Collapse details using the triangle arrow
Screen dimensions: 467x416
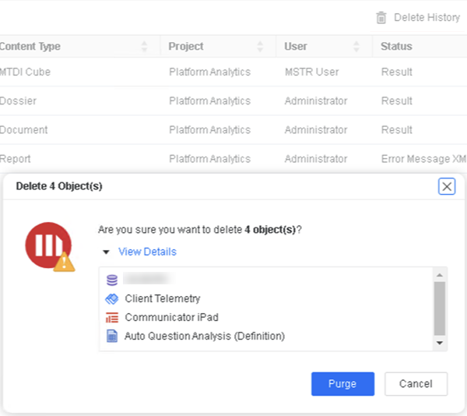point(105,252)
